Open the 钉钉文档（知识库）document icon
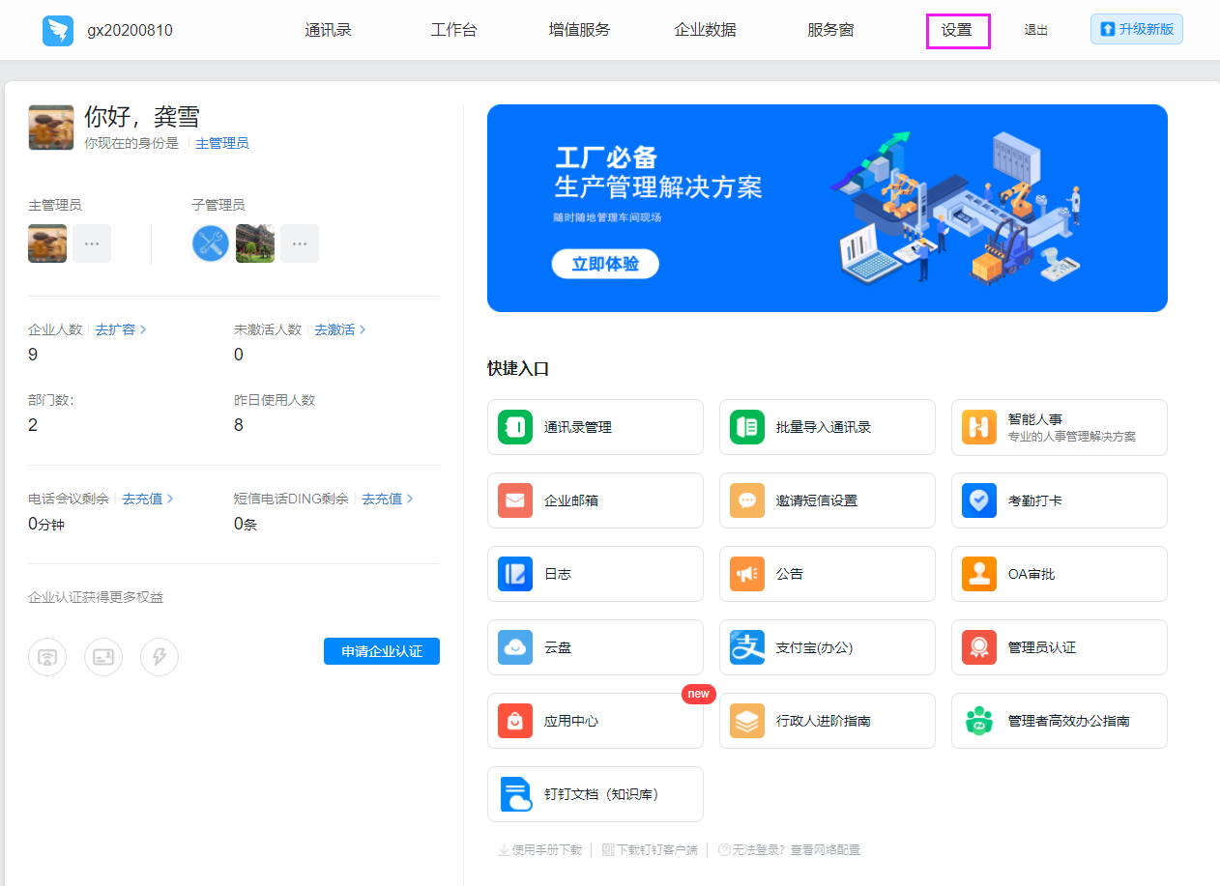 516,794
